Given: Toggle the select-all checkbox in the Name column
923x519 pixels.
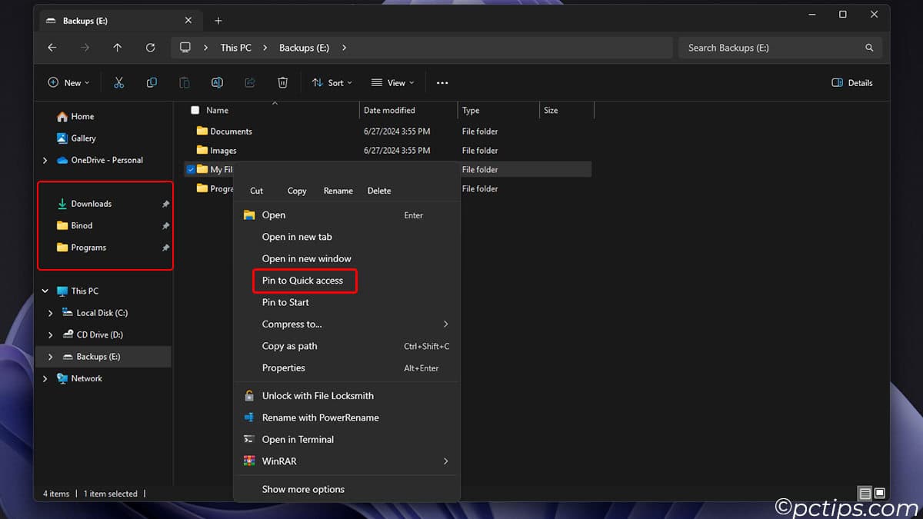Looking at the screenshot, I should (x=195, y=110).
